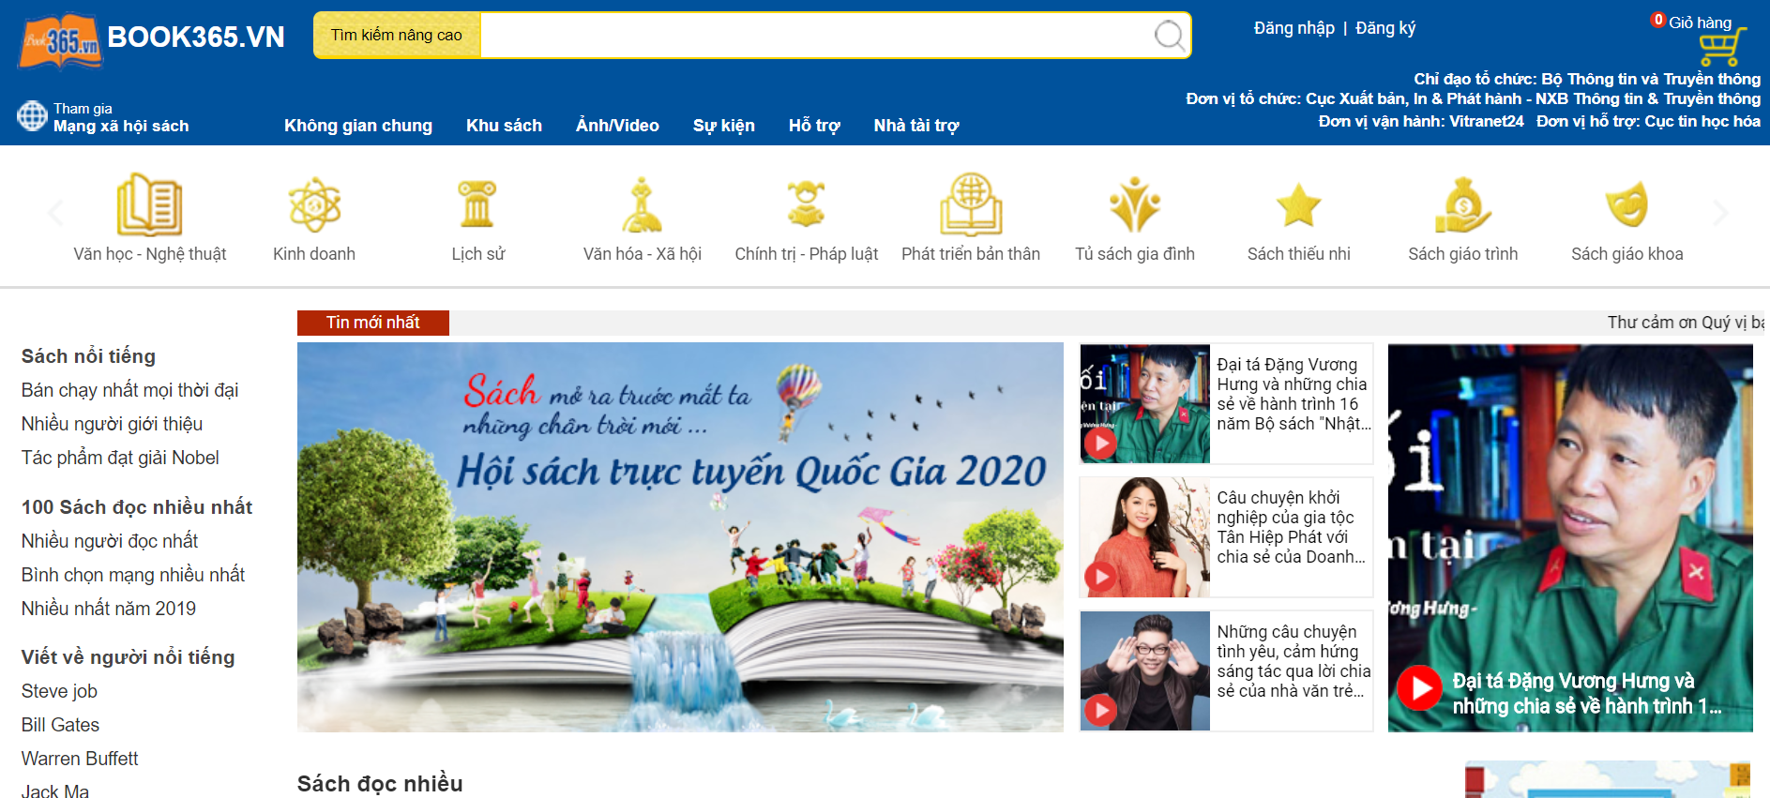Open the Sách thiếu nhi star icon

1298,205
